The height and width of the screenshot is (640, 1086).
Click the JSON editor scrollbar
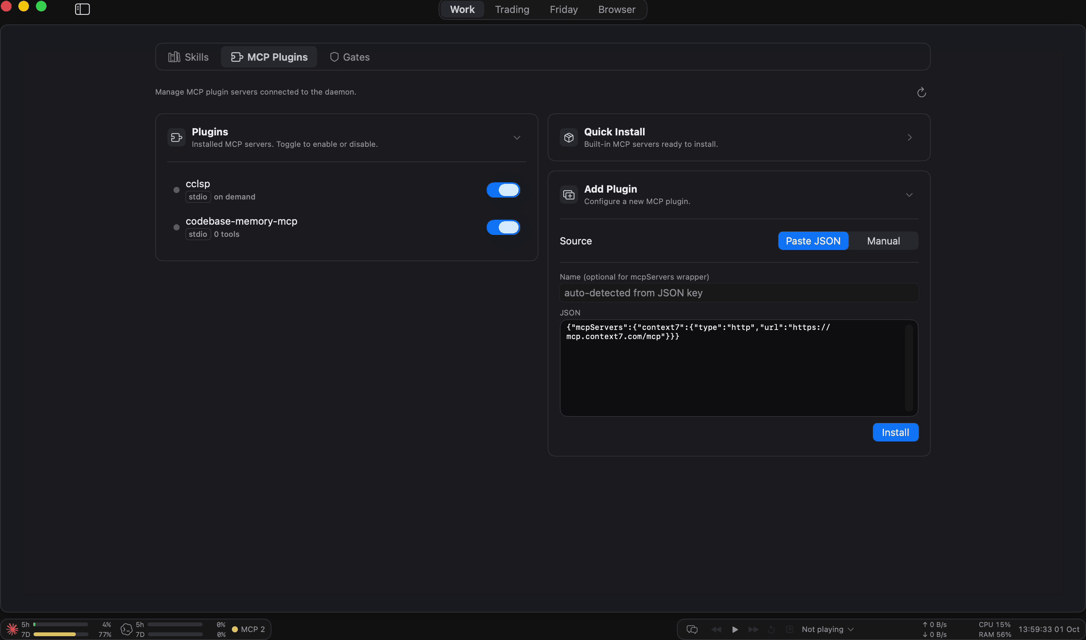click(909, 368)
